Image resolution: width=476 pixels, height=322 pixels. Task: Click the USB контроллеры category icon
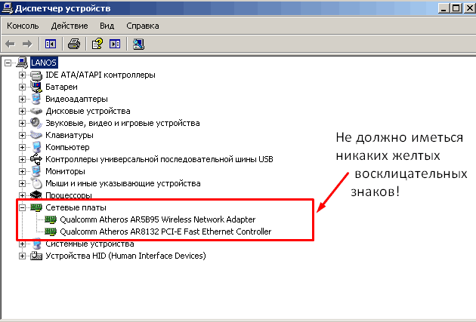pos(36,159)
